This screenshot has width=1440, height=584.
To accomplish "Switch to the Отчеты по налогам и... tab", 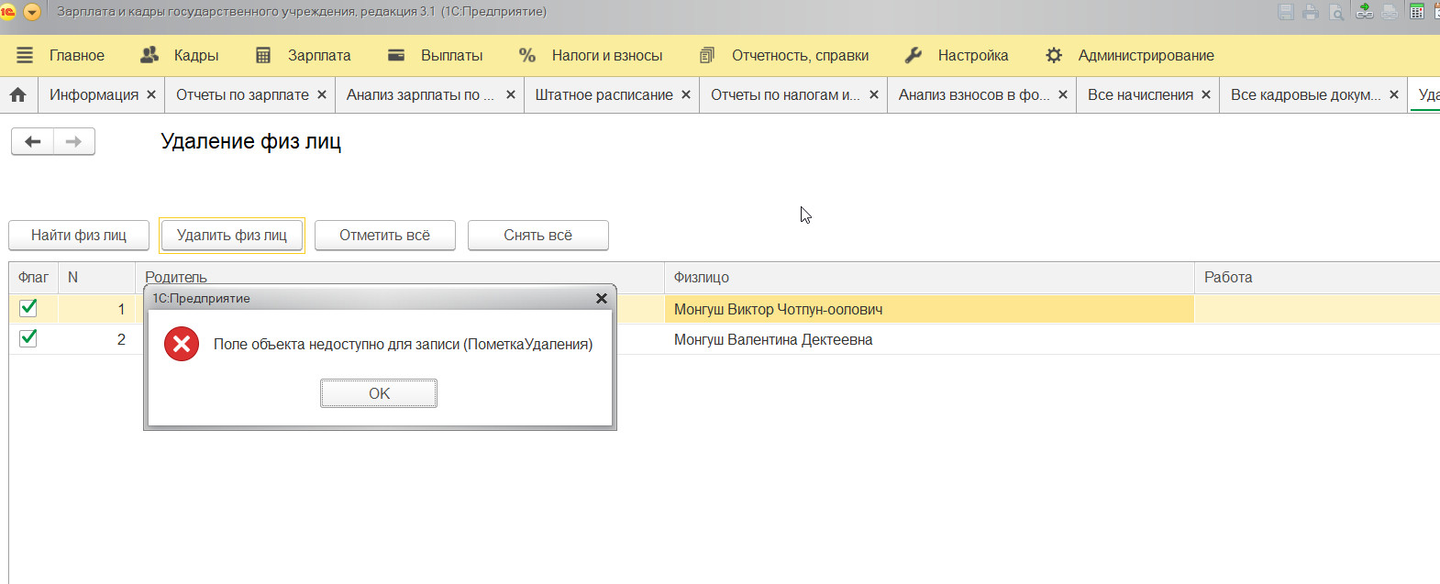I will pyautogui.click(x=785, y=94).
